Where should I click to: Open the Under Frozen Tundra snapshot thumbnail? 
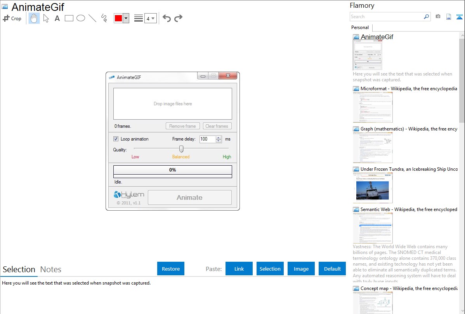coord(373,188)
